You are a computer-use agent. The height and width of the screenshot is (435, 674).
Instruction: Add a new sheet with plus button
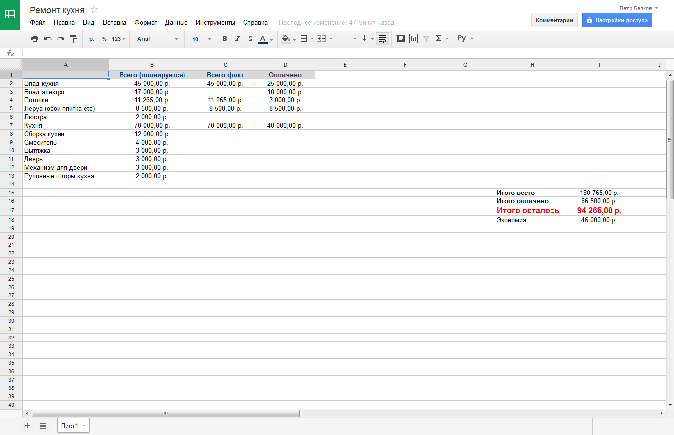[x=28, y=426]
